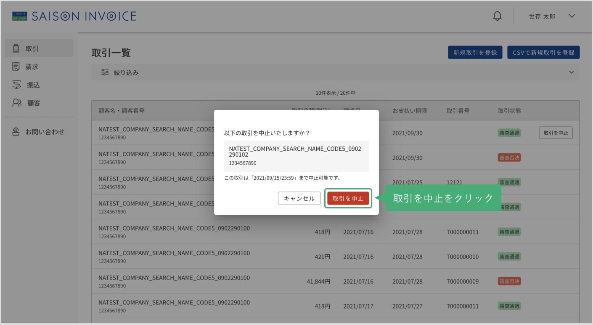The image size is (593, 325).
Task: Open the 世存 太郎 user dropdown
Action: (x=552, y=16)
